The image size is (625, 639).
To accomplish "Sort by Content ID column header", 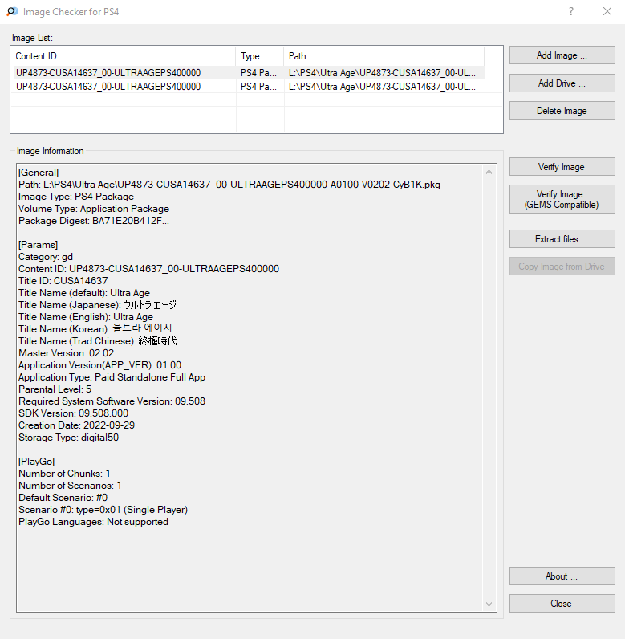I will pos(124,56).
